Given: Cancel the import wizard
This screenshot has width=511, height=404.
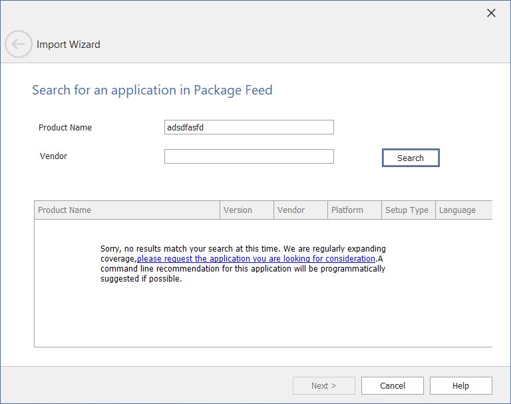Looking at the screenshot, I should (393, 385).
